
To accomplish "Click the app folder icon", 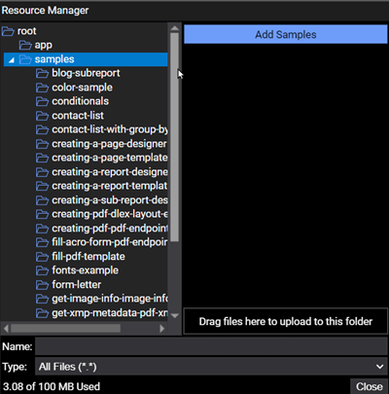I will tap(25, 45).
